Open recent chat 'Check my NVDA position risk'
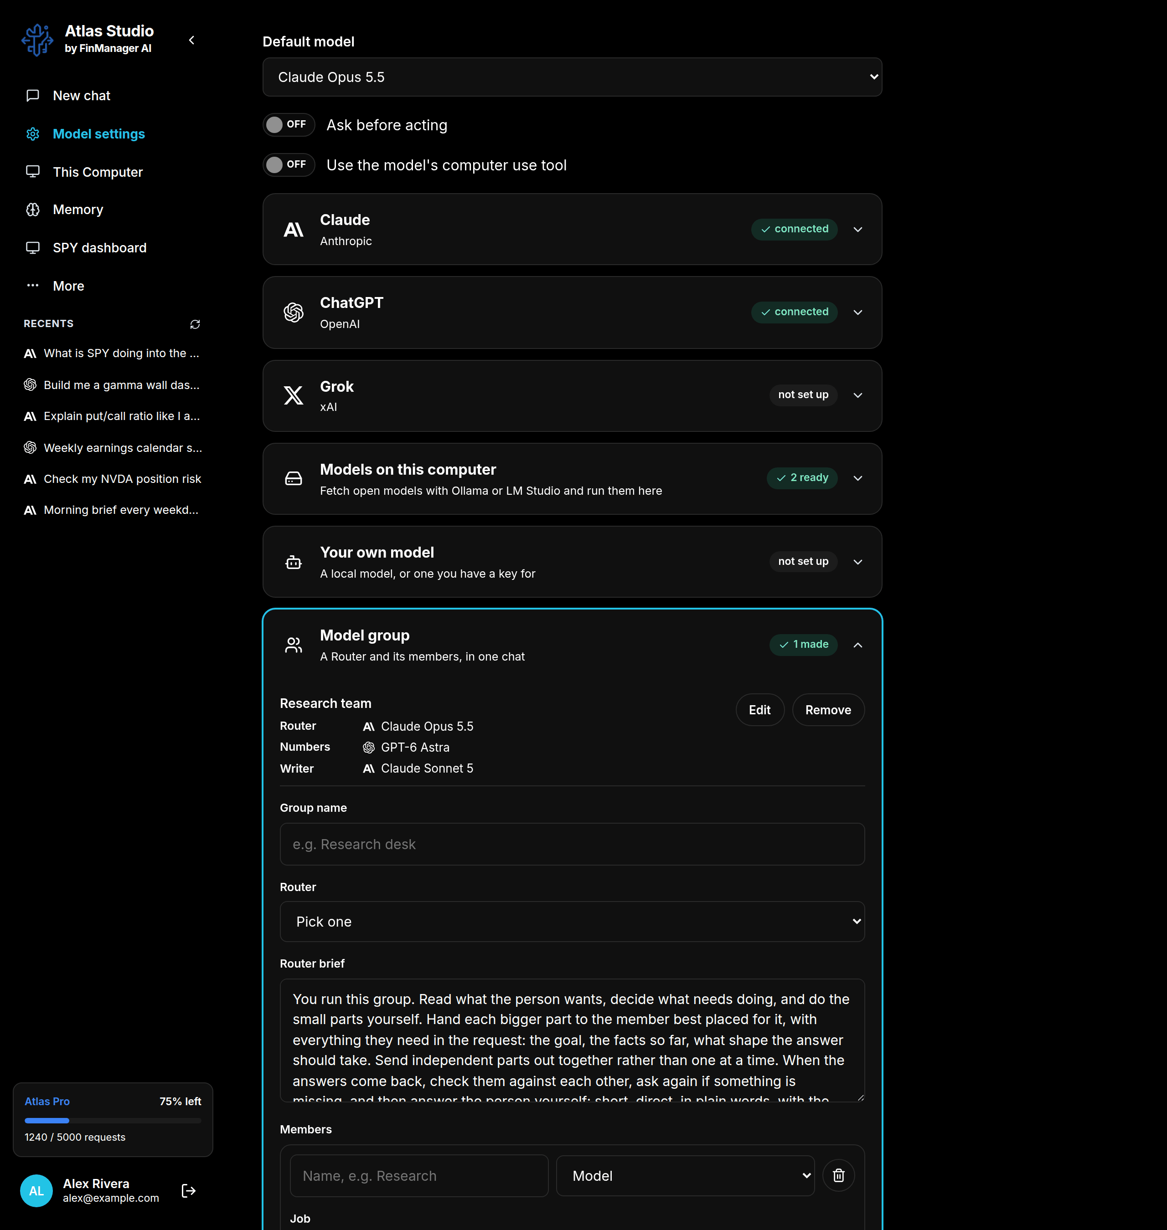1167x1230 pixels. [113, 479]
